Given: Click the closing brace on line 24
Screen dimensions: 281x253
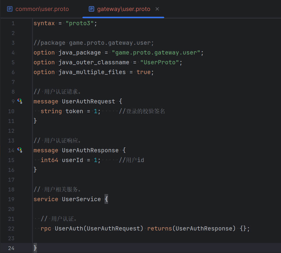Looking at the screenshot, I should (x=35, y=248).
